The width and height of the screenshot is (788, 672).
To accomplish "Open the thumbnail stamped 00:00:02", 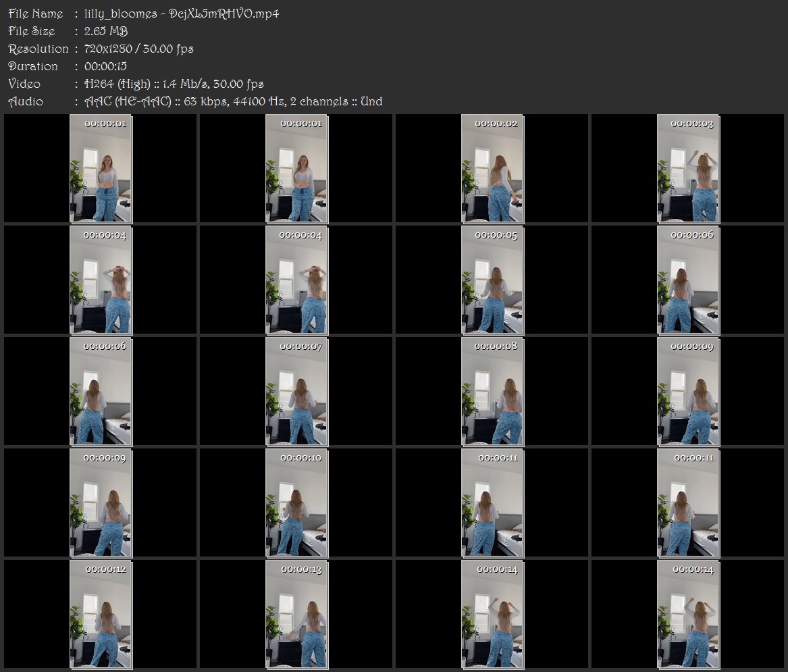I will tap(492, 168).
